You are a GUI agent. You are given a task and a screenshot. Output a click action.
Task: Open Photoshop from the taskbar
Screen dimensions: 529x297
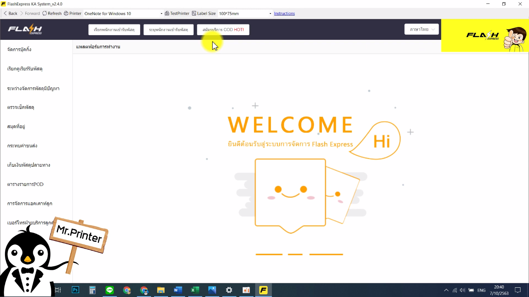[76, 290]
